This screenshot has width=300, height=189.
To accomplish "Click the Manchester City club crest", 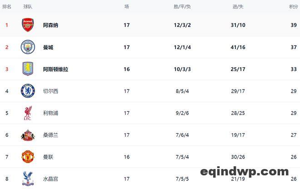I will (x=28, y=47).
